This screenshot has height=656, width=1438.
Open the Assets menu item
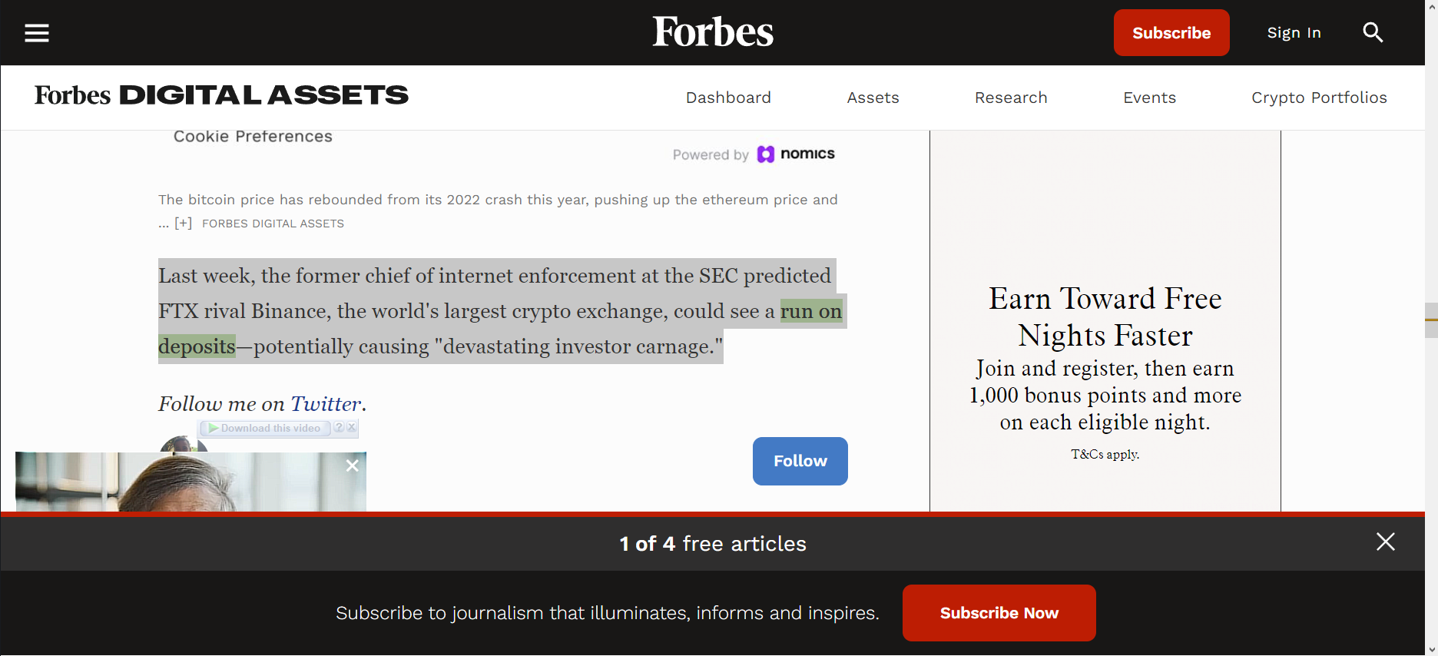pyautogui.click(x=873, y=98)
